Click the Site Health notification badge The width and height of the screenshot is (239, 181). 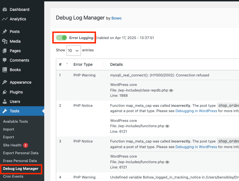pos(26,145)
